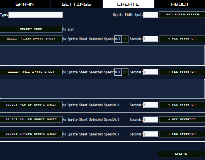
Task: Click the floor animation list panel
Action: point(102,55)
